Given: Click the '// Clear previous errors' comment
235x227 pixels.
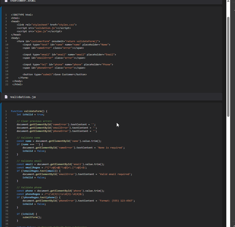Looking at the screenshot, I should (x=34, y=121).
